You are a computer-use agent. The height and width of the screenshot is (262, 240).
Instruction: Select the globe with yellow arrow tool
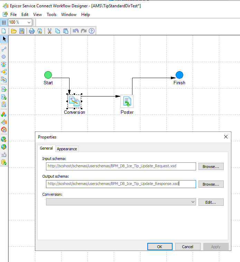pyautogui.click(x=4, y=147)
